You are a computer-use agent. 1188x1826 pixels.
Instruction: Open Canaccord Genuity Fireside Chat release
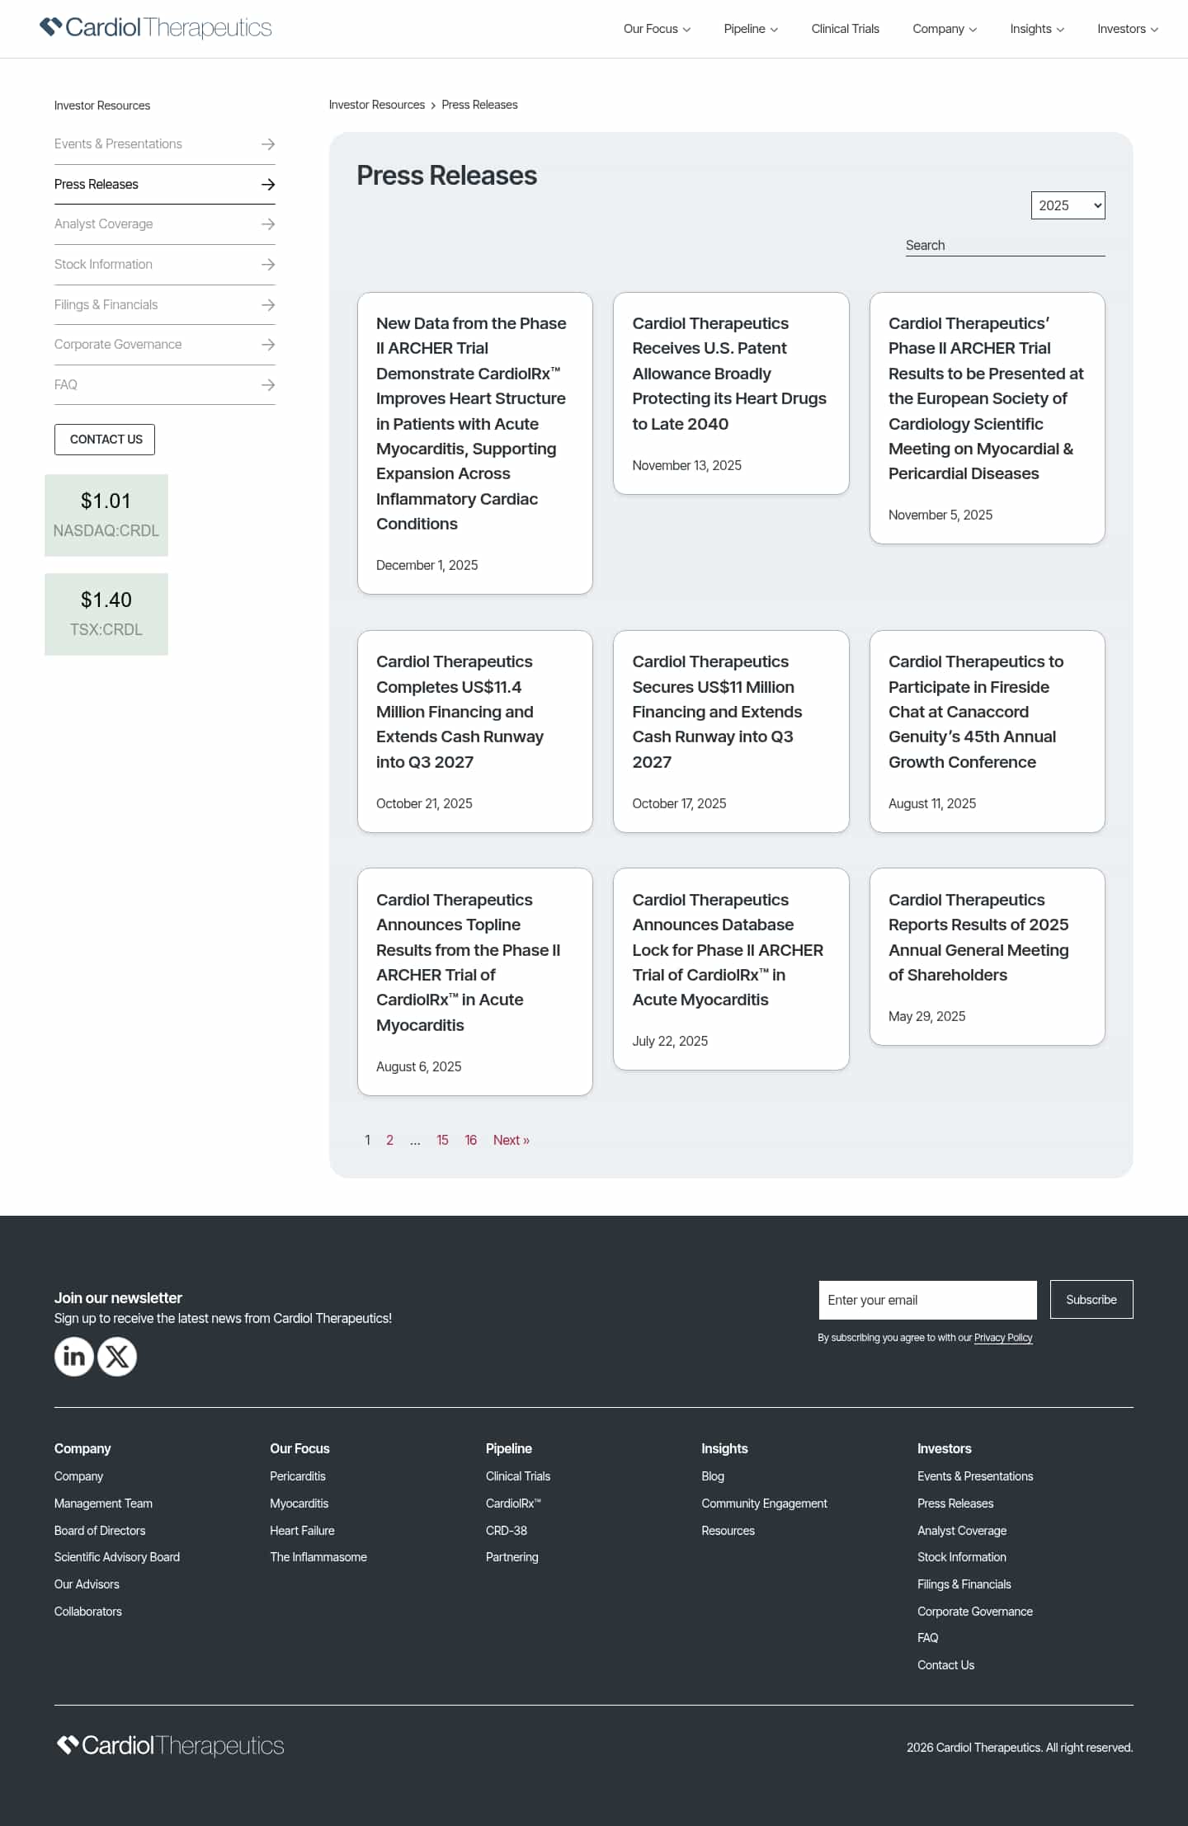(987, 732)
